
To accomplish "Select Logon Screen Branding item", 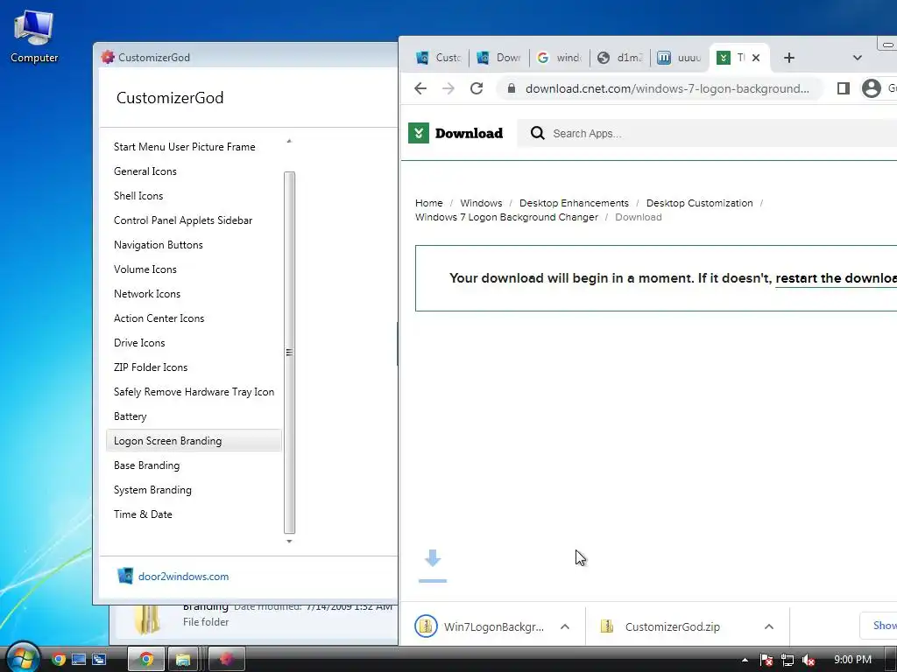I will [194, 441].
